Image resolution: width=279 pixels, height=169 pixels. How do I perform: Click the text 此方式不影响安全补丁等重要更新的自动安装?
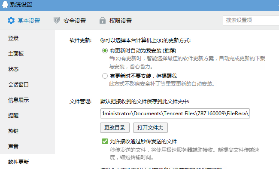pyautogui.click(x=162, y=84)
